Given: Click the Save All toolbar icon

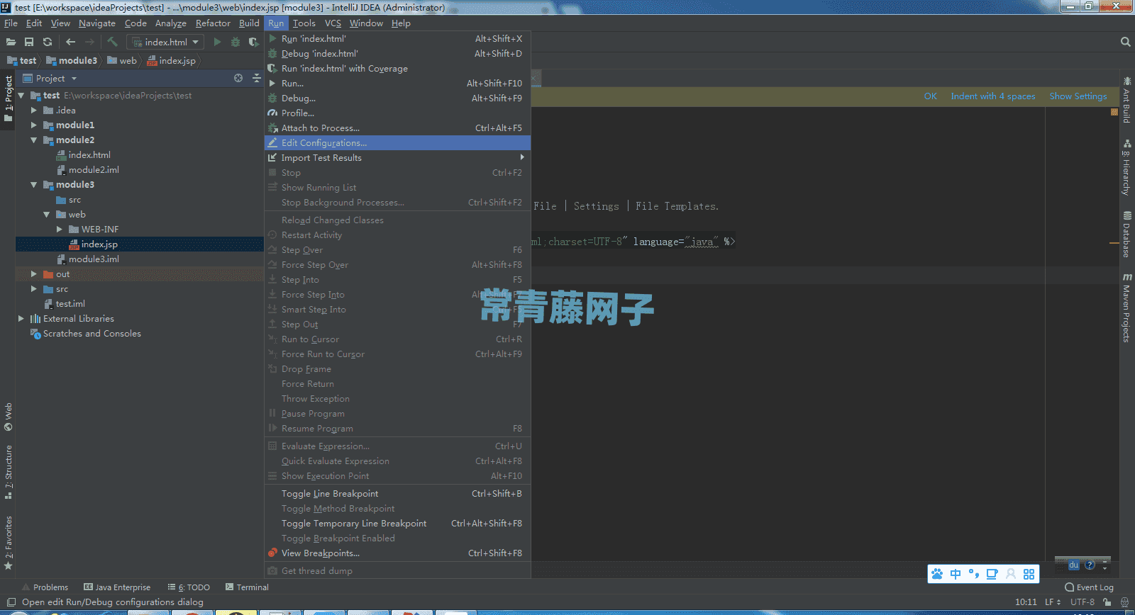Looking at the screenshot, I should [29, 42].
